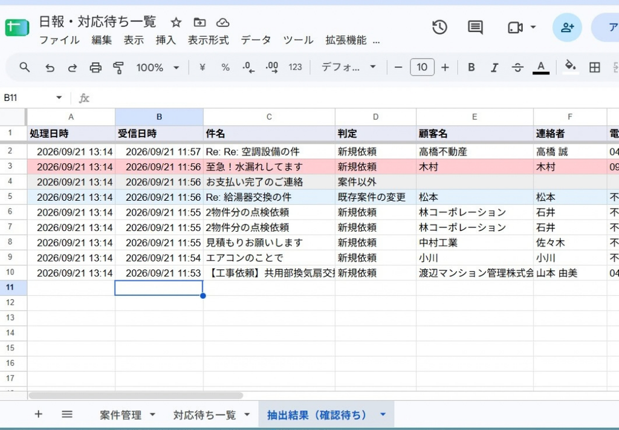Click the move-to-folder icon
This screenshot has height=430, width=619.
(x=199, y=22)
